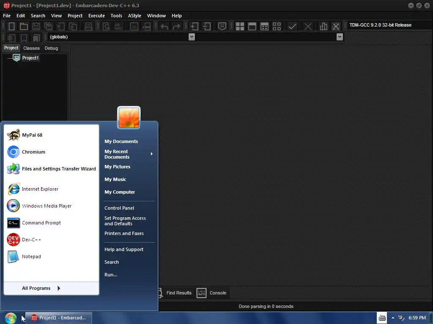Click the Redo arrow icon
The height and width of the screenshot is (324, 433).
click(177, 27)
